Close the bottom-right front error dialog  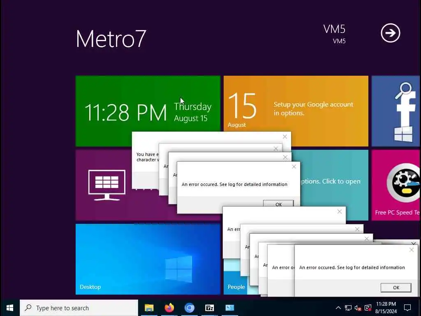pyautogui.click(x=411, y=250)
